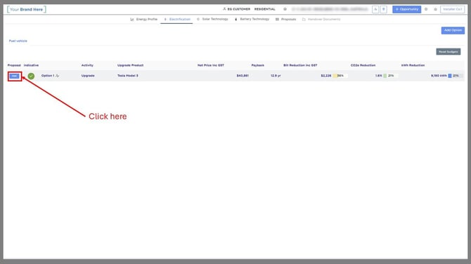Click the blue Opportunity button
This screenshot has height=264, width=471.
(407, 9)
